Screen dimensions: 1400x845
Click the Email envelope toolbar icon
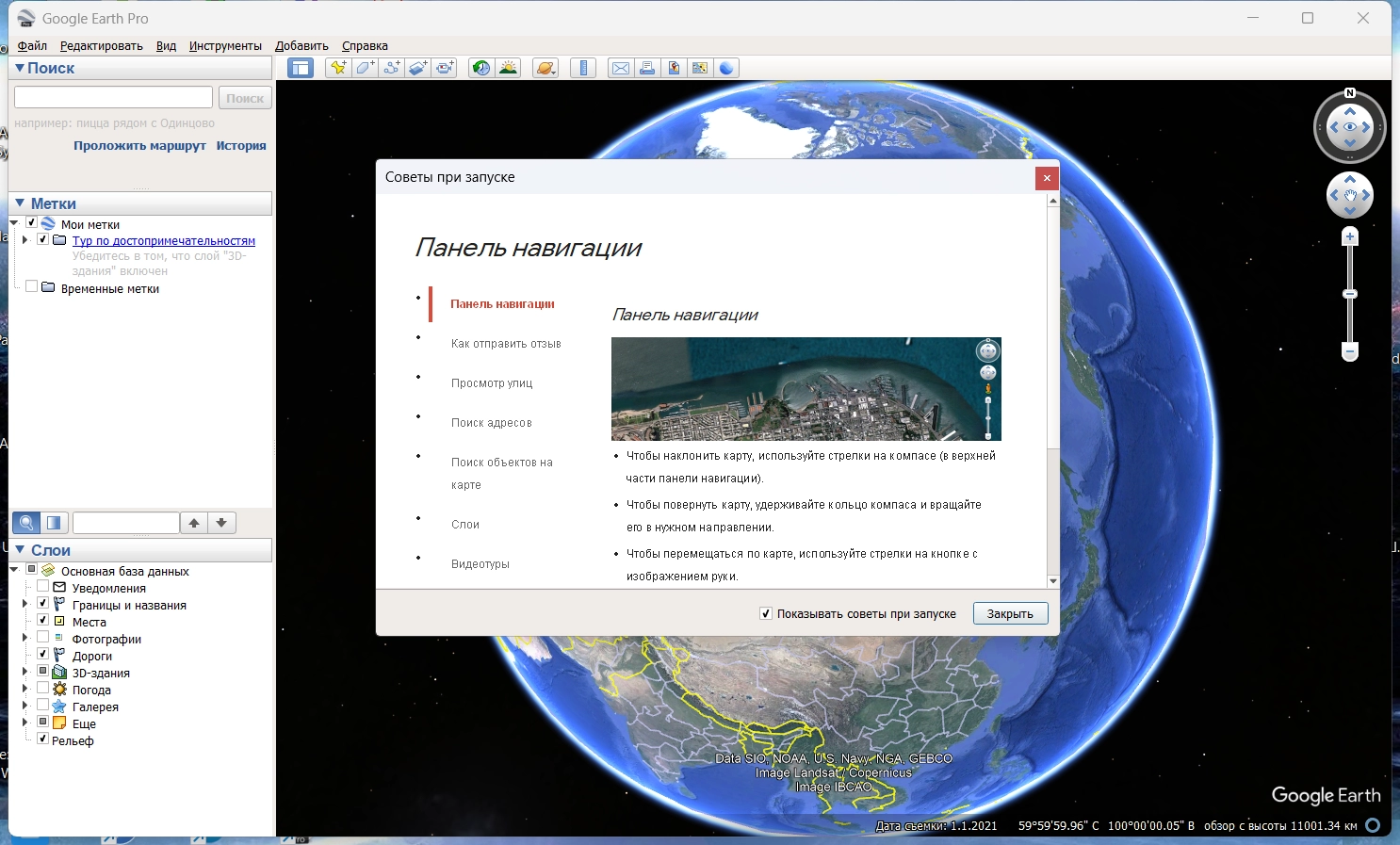[620, 68]
